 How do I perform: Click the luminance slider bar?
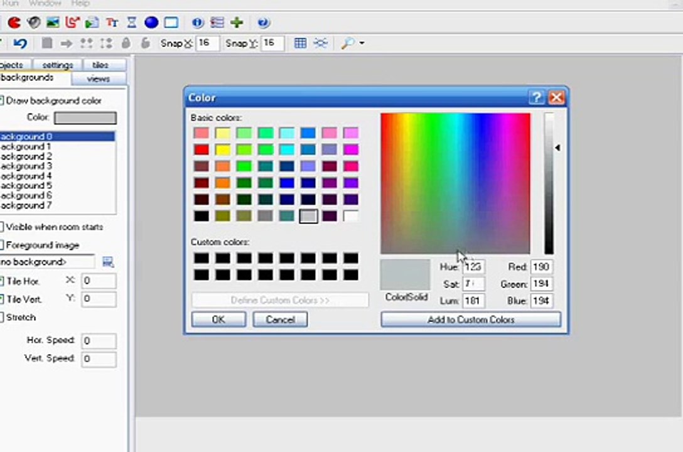coord(549,183)
